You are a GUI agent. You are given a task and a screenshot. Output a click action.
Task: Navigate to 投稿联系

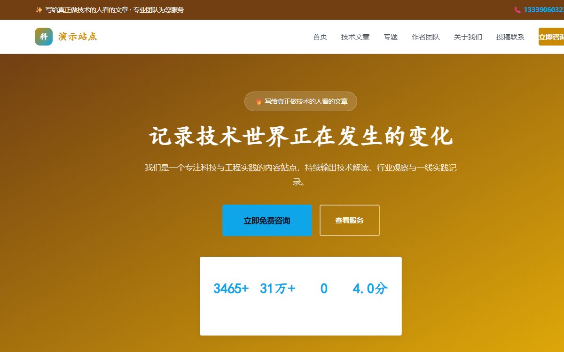click(510, 37)
